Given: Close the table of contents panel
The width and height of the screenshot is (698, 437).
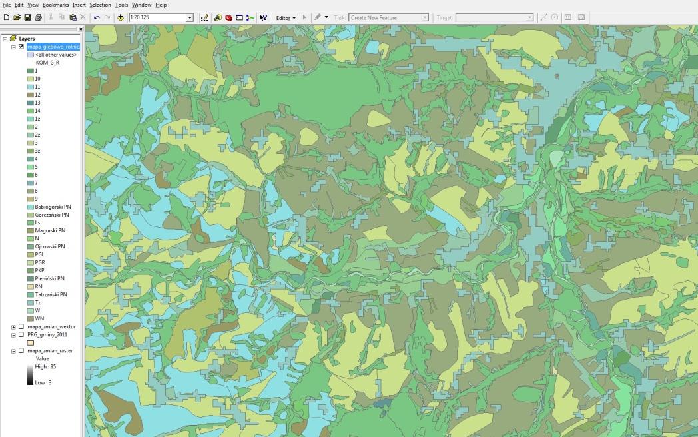Looking at the screenshot, I should pyautogui.click(x=81, y=29).
